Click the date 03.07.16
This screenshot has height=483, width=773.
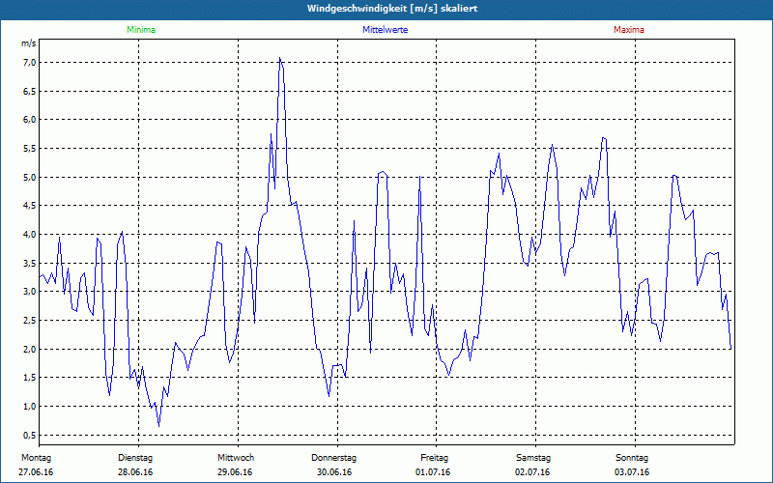click(632, 472)
